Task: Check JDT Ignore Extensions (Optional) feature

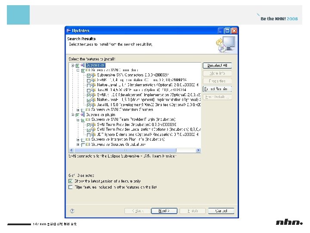Action: [89, 135]
